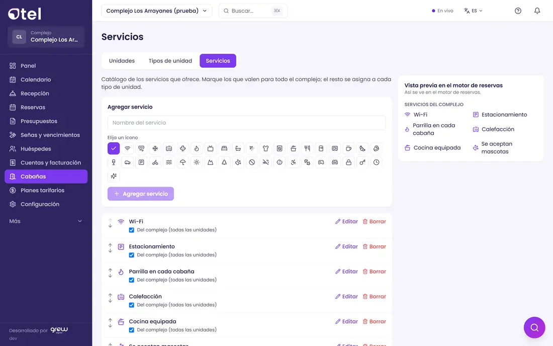Pick the Wi-Fi icon in the icon picker
This screenshot has width=553, height=346.
pyautogui.click(x=127, y=148)
